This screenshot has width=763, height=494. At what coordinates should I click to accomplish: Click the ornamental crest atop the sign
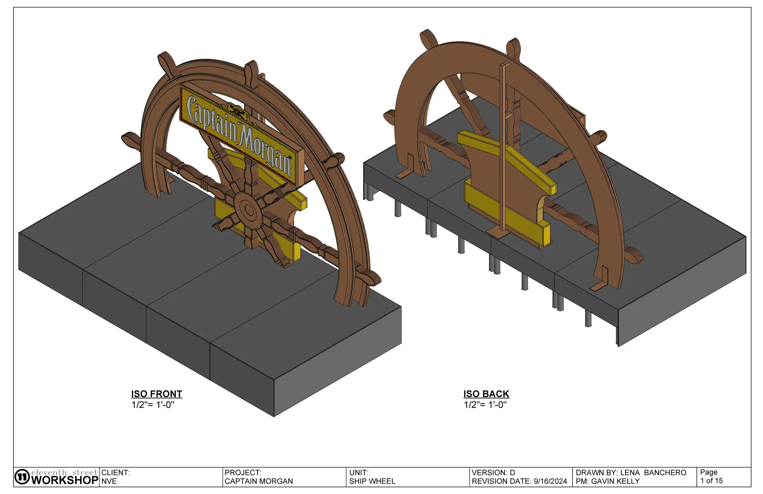point(237,112)
